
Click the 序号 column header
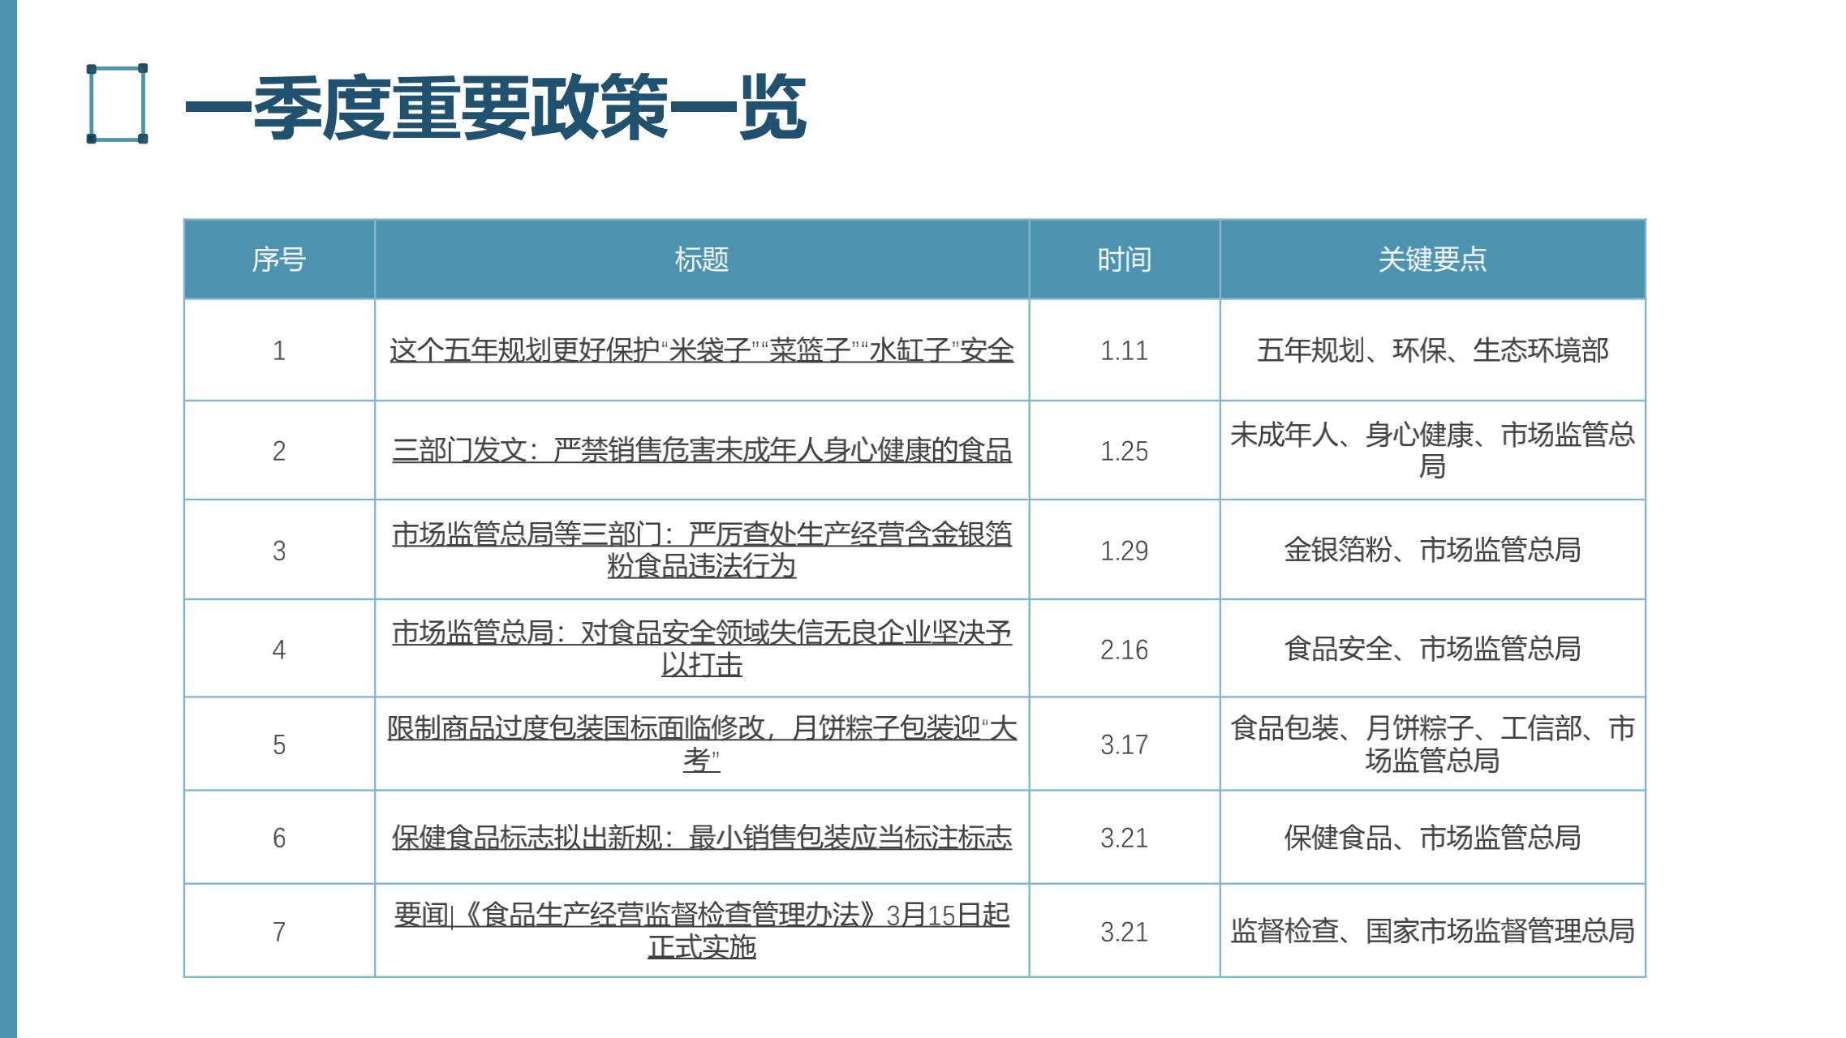click(278, 259)
